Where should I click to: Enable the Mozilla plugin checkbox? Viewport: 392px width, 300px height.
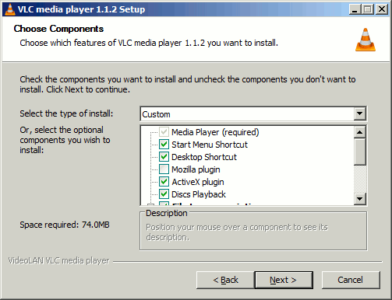(x=164, y=169)
